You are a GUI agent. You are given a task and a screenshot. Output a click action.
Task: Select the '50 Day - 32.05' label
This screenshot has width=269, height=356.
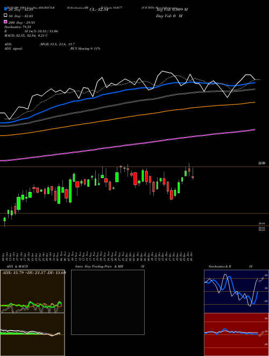20,16
